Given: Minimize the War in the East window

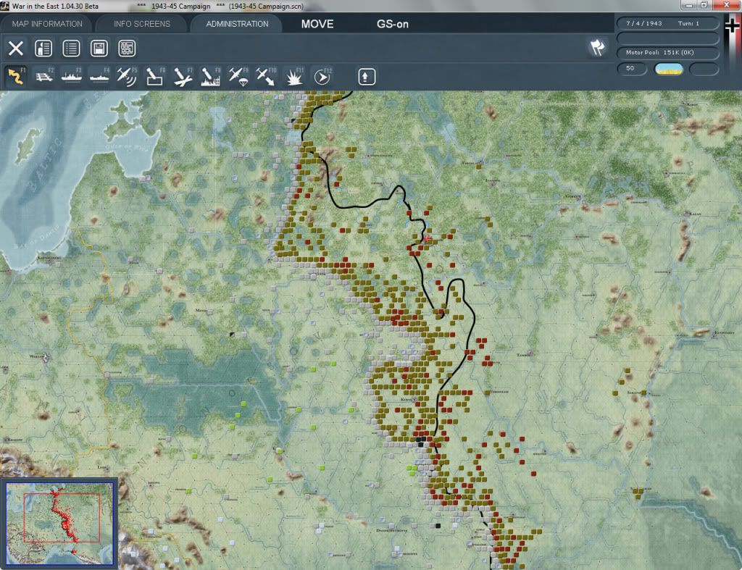Looking at the screenshot, I should (689, 5).
